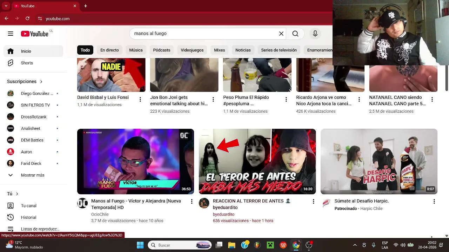The image size is (449, 252).
Task: Open Diego González channel subscription
Action: (33, 93)
